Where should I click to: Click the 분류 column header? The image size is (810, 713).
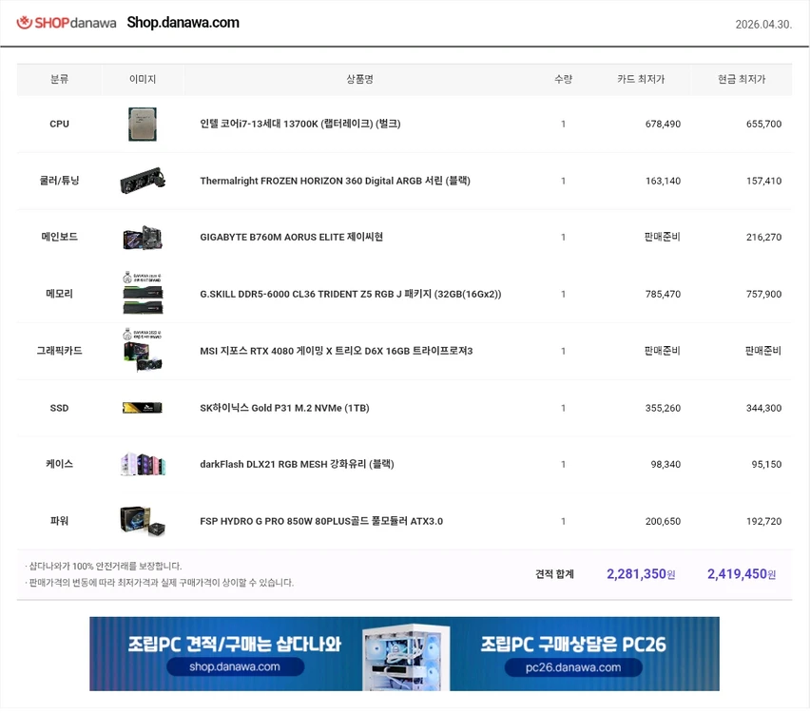59,79
